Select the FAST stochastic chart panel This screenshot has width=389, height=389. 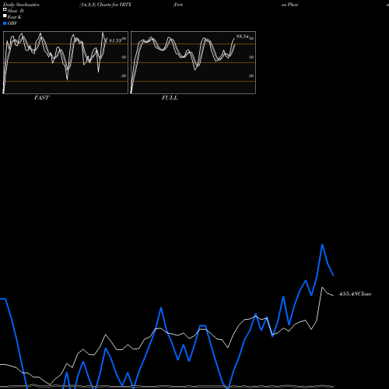65,62
